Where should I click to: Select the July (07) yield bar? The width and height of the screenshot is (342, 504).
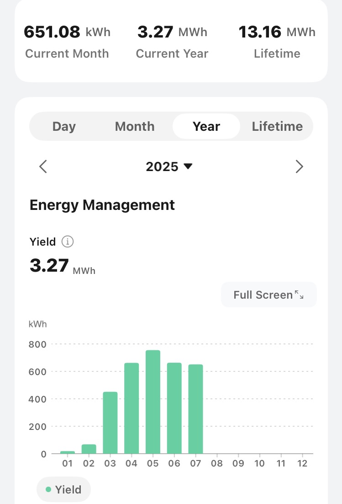[x=195, y=409]
